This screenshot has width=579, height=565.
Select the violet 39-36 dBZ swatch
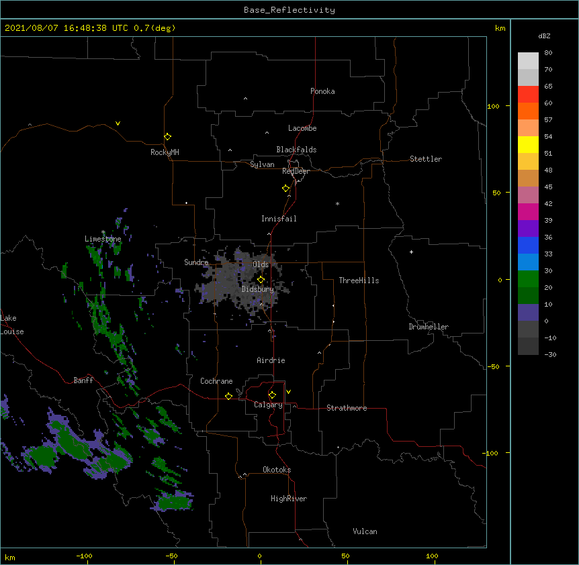pos(528,229)
